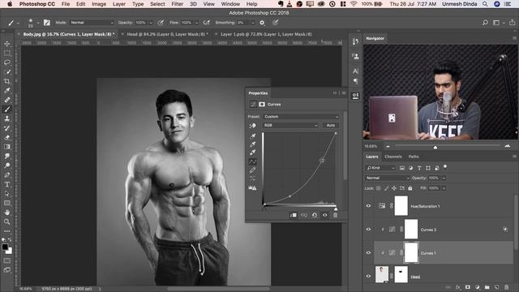Image resolution: width=519 pixels, height=292 pixels.
Task: Toggle lock all for layer
Action: click(x=410, y=188)
